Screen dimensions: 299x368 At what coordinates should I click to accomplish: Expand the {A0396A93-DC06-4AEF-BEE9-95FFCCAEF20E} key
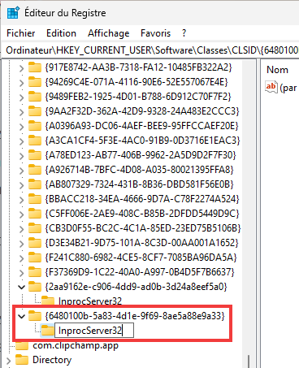click(21, 126)
